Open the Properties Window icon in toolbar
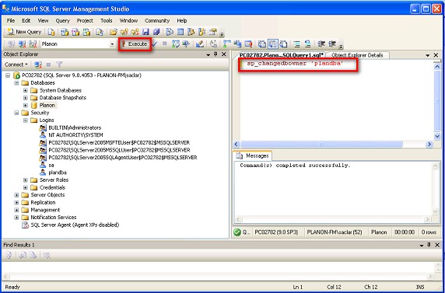Viewport: 445px width, 293px height. (213, 32)
